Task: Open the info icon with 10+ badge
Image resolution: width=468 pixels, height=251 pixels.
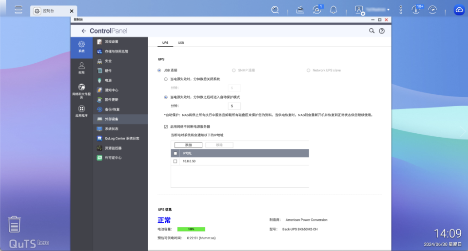Action: [x=417, y=10]
